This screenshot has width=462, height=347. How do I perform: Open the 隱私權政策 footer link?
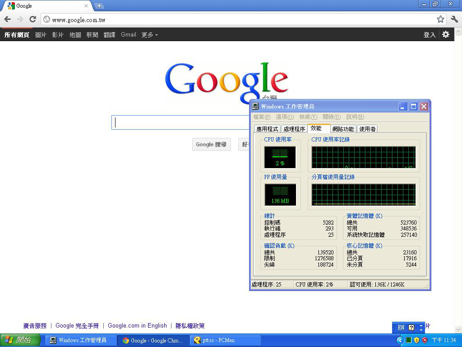[190, 326]
